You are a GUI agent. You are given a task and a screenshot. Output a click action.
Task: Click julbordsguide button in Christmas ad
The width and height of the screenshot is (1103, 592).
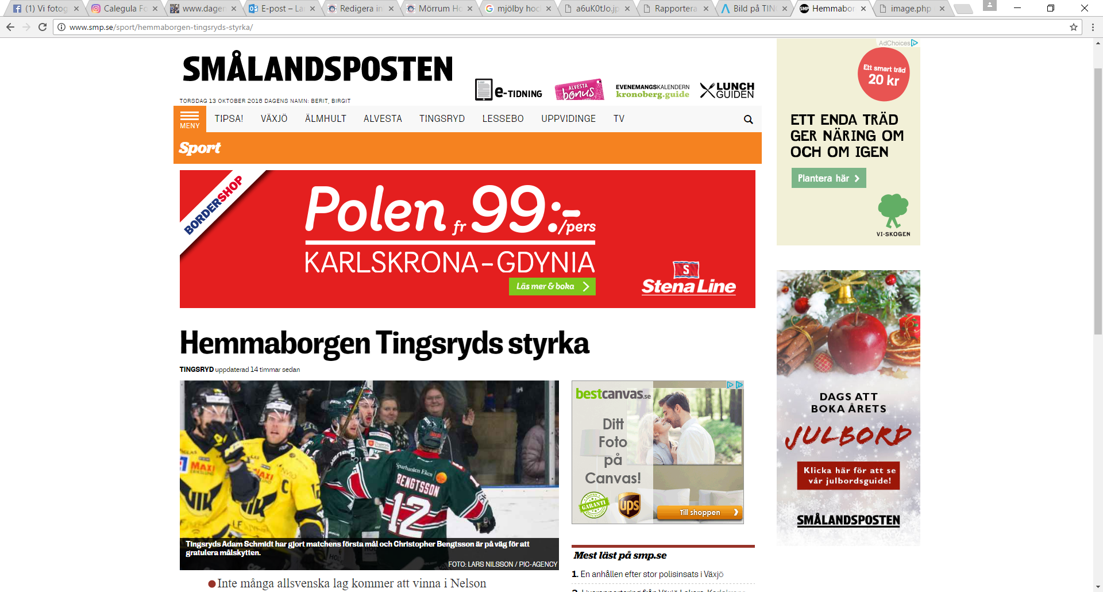coord(849,475)
